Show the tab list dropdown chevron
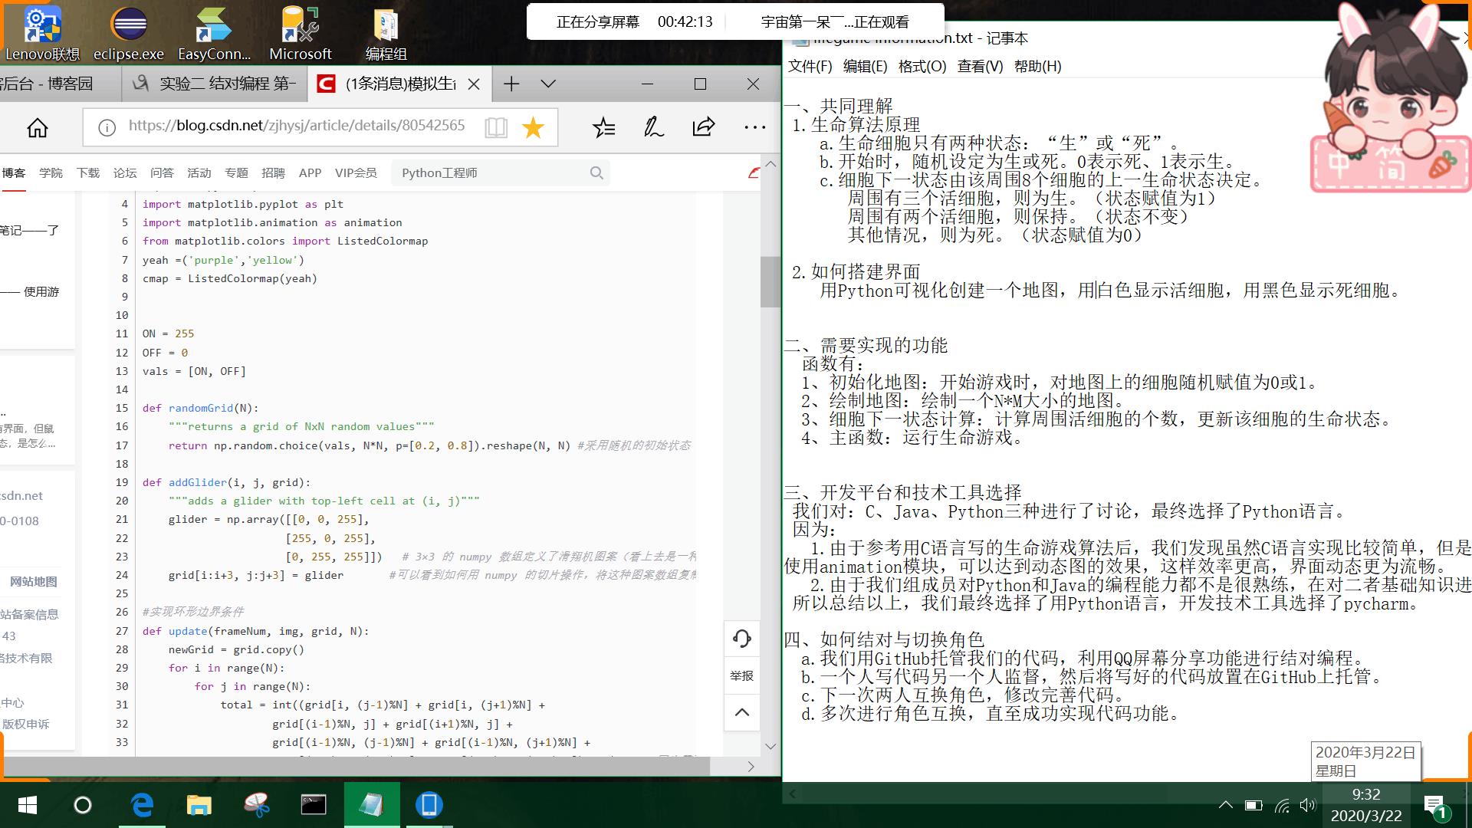This screenshot has width=1472, height=828. point(548,84)
